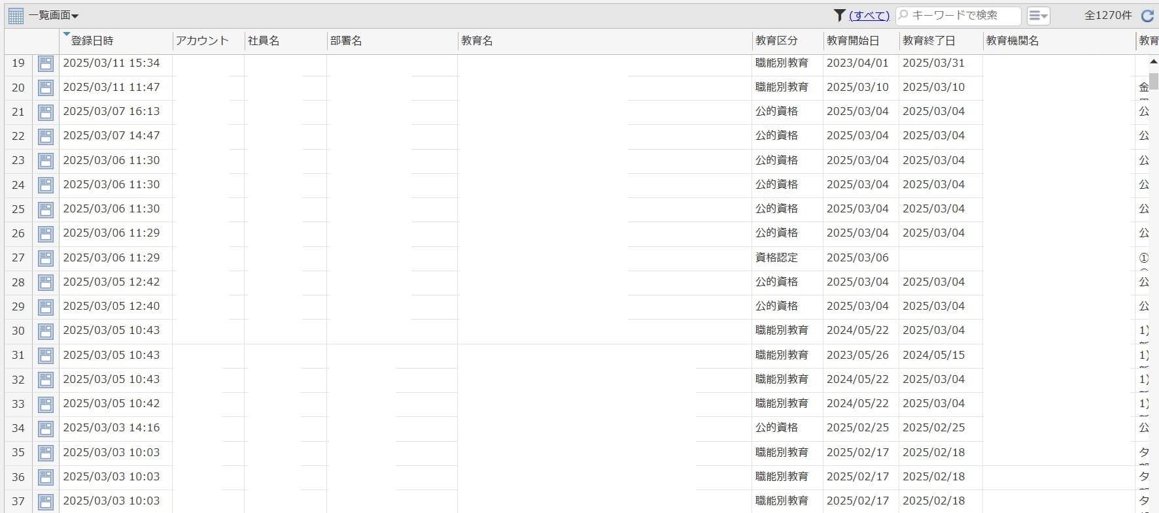Open record detail icon for row 19
The height and width of the screenshot is (513, 1159).
point(46,63)
